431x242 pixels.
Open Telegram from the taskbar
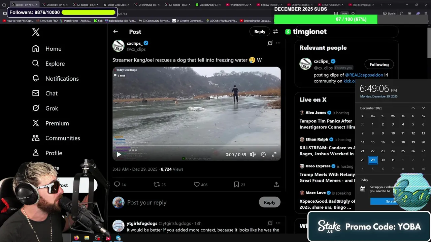point(118,238)
